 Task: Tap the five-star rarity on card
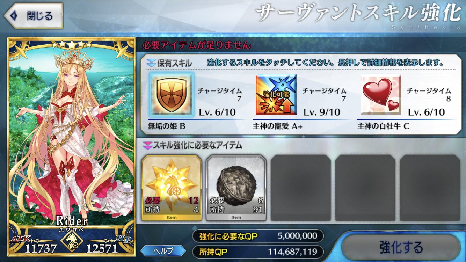click(x=71, y=44)
